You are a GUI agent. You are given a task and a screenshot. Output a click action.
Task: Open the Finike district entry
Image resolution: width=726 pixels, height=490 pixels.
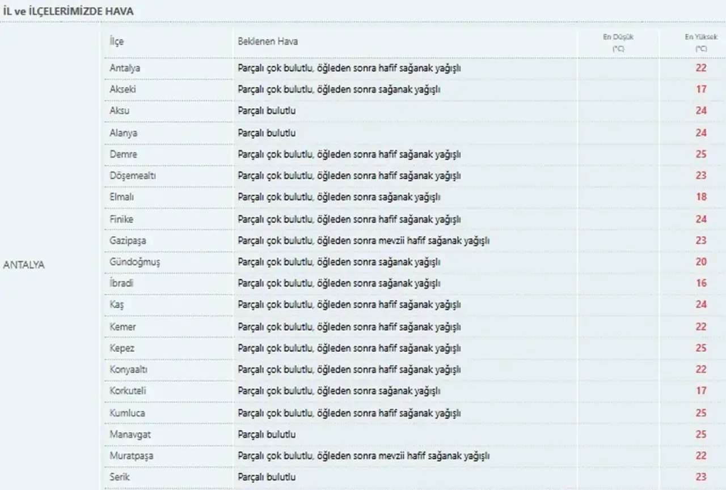pyautogui.click(x=122, y=219)
